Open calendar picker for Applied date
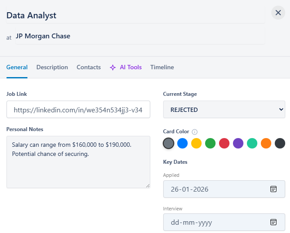This screenshot has height=233, width=290. tap(273, 189)
